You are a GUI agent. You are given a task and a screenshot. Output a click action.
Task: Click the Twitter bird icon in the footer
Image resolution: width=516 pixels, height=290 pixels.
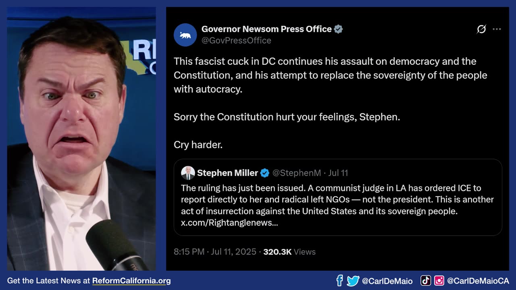(x=353, y=281)
